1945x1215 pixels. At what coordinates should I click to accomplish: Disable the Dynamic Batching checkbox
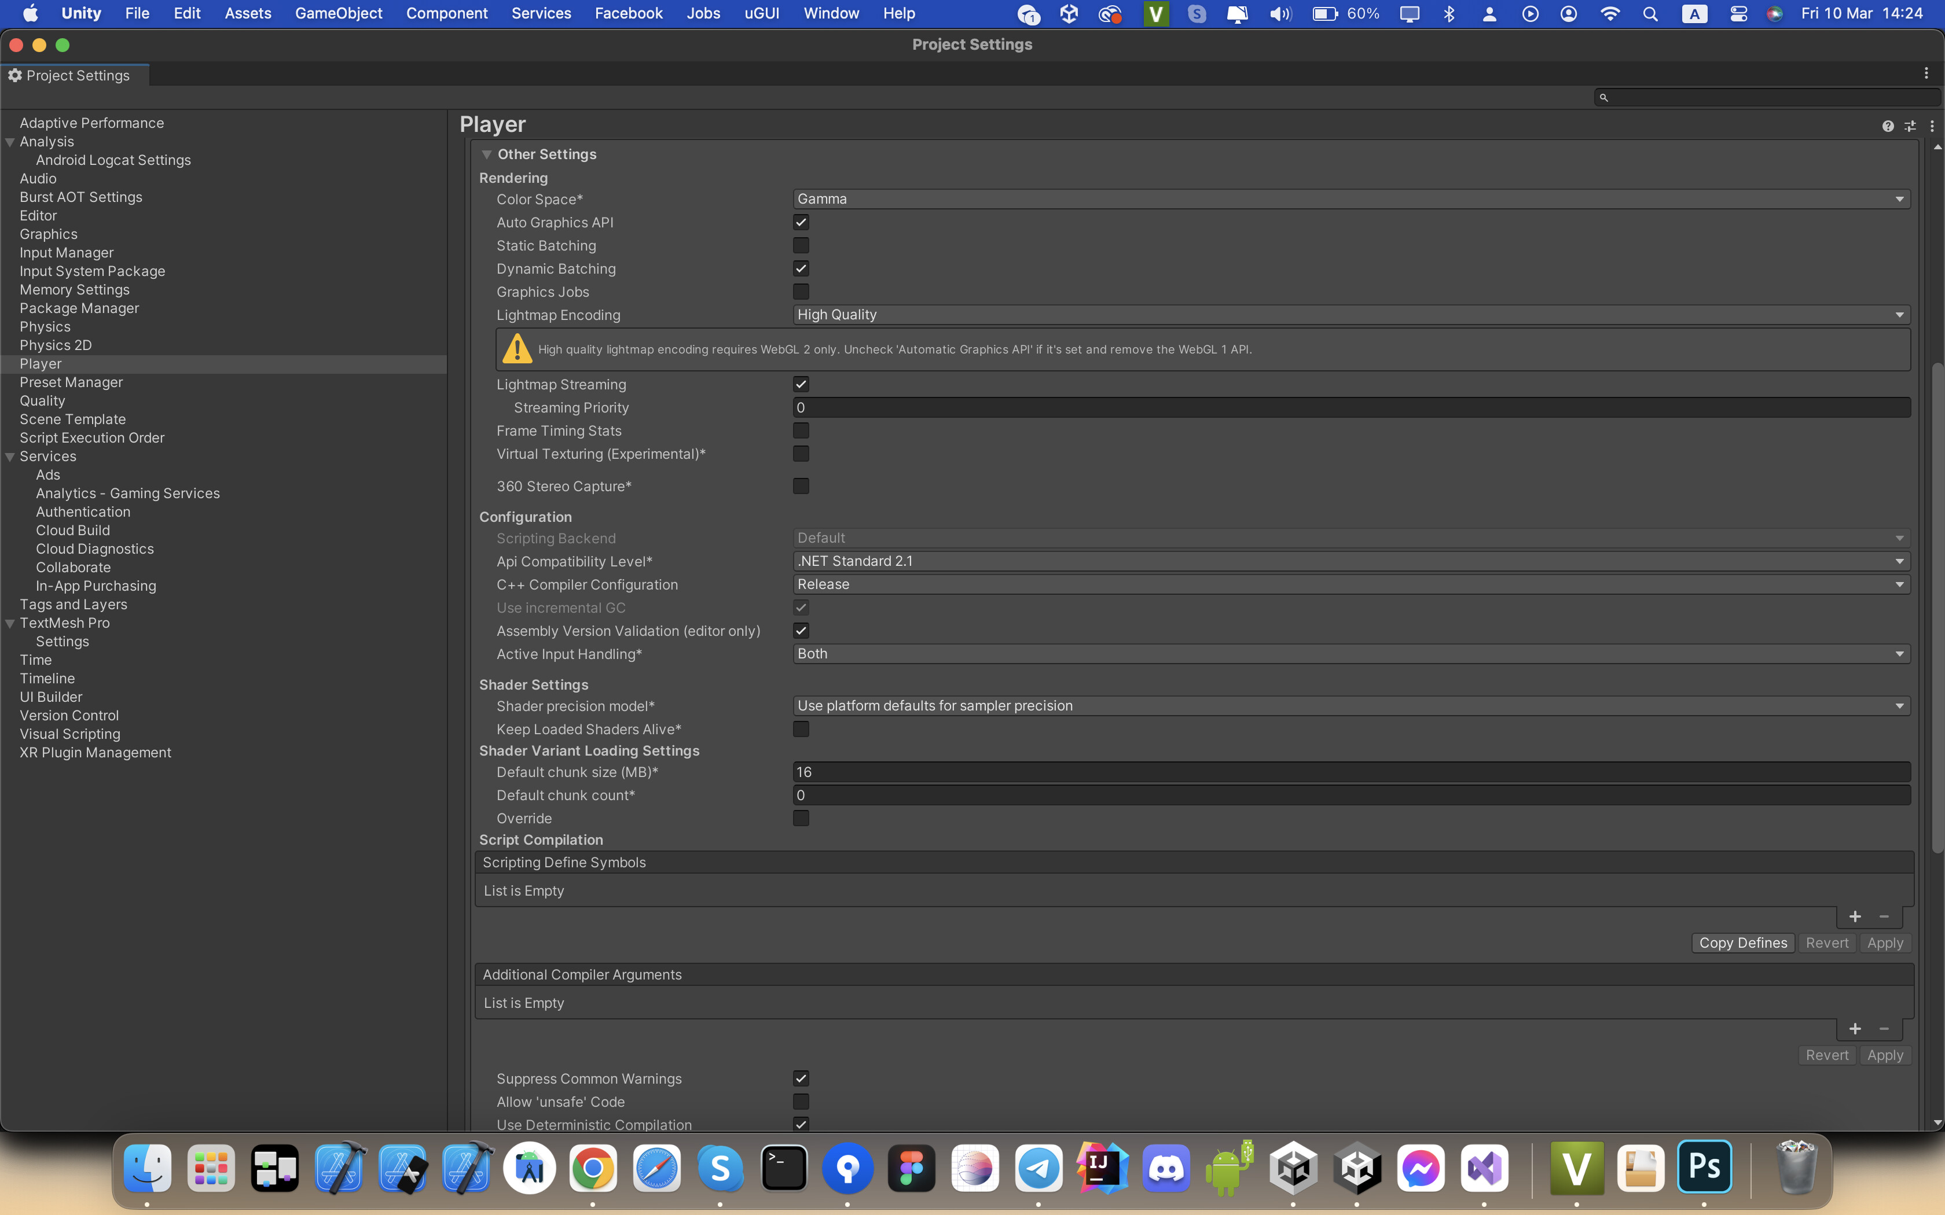pos(801,268)
